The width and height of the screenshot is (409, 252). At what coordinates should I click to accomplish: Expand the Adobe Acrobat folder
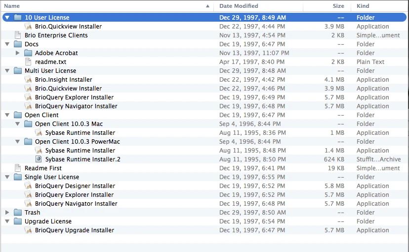[18, 53]
